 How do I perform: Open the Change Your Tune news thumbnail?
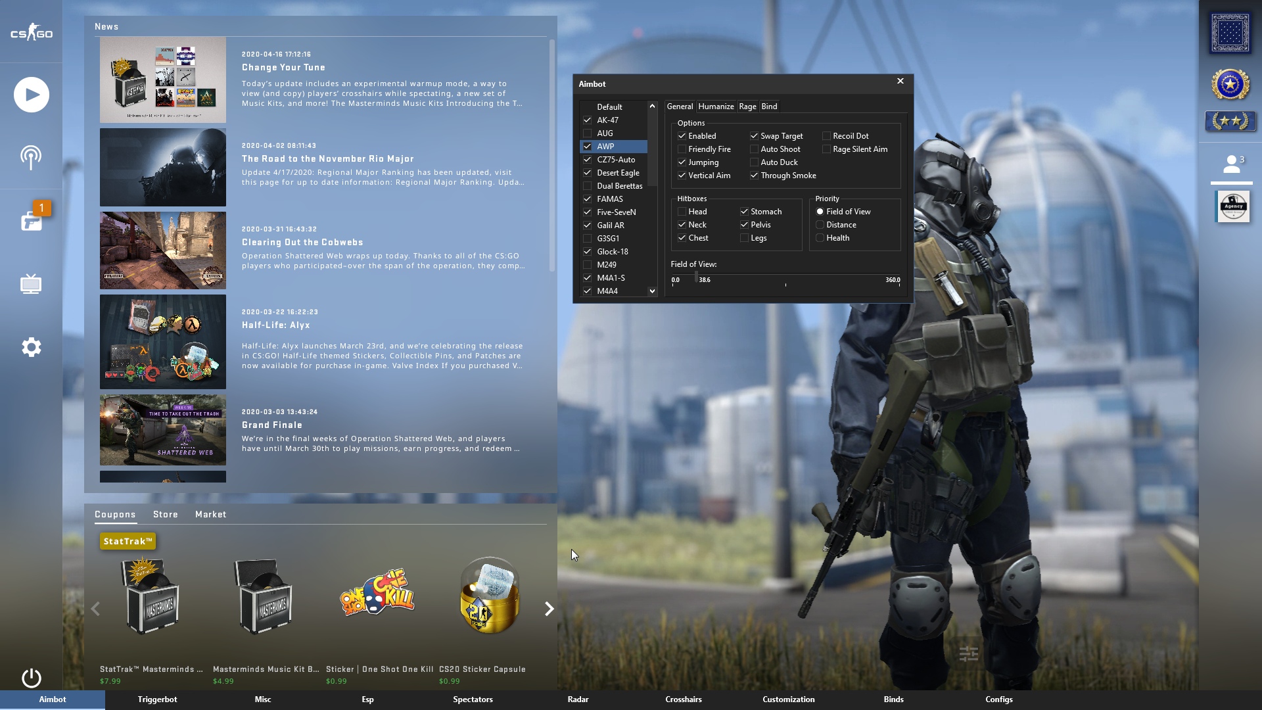163,80
